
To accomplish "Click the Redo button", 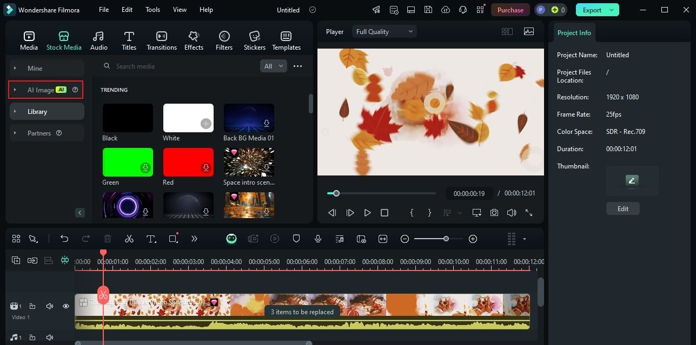I will click(x=85, y=239).
